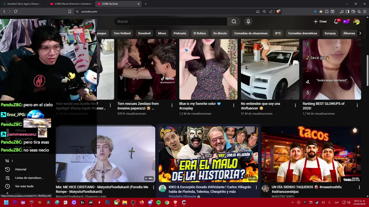Open the Steam icon in system tray
The image size is (369, 207).
(318, 202)
